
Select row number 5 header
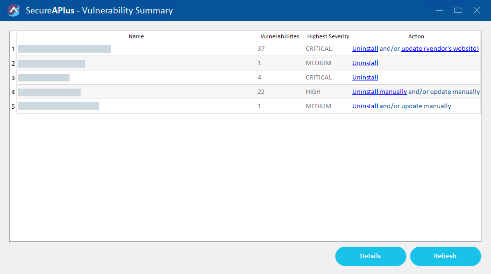[13, 106]
